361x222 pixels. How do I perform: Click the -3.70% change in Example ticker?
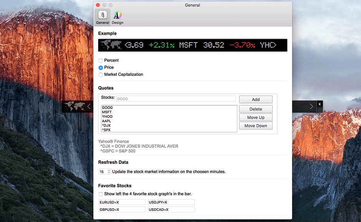242,45
